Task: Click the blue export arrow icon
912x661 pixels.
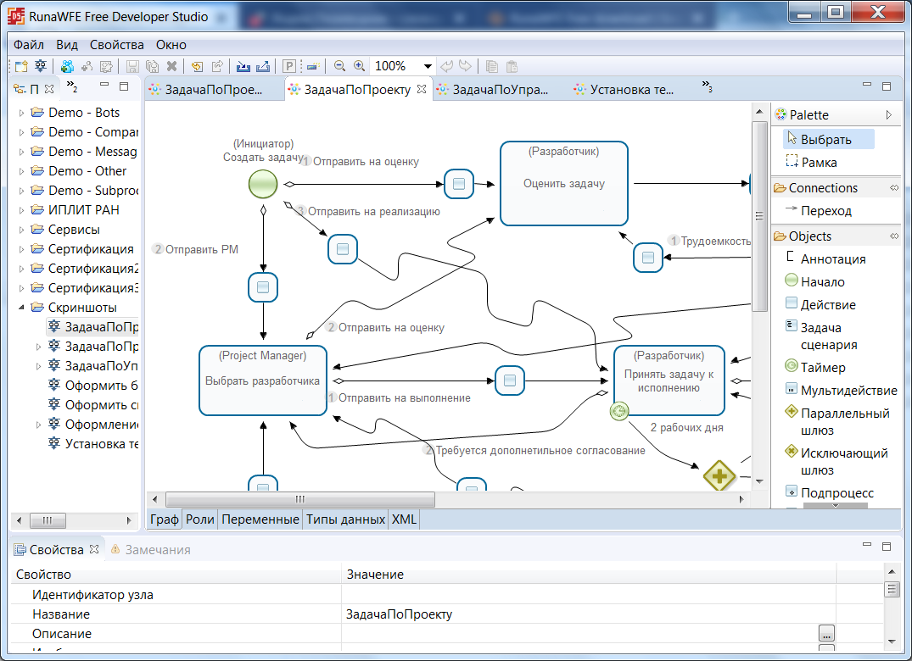Action: [263, 66]
